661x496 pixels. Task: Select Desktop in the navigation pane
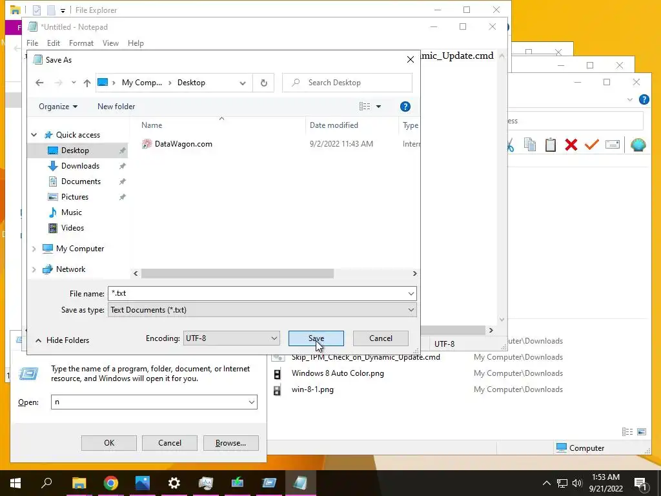click(x=75, y=150)
